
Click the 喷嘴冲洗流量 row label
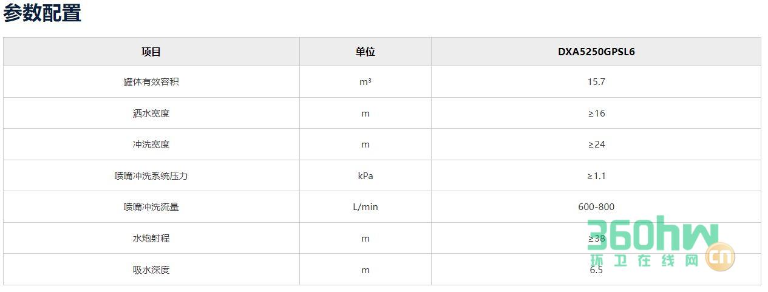(151, 207)
